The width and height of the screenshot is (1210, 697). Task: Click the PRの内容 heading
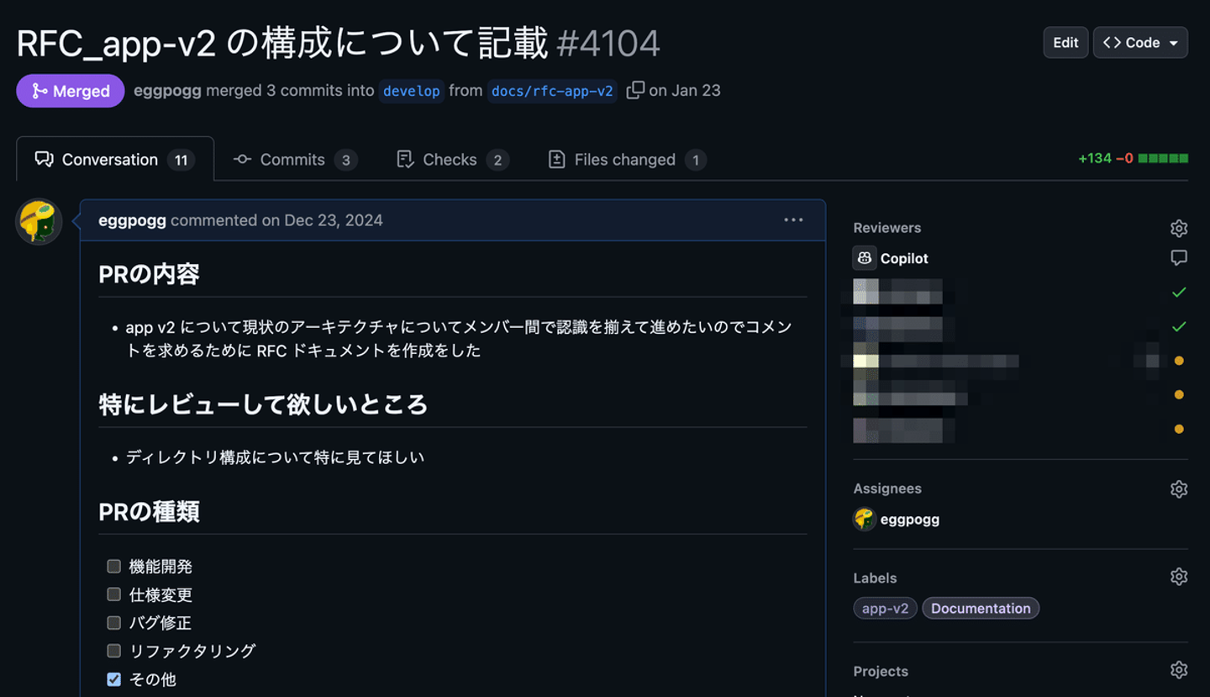click(x=149, y=274)
